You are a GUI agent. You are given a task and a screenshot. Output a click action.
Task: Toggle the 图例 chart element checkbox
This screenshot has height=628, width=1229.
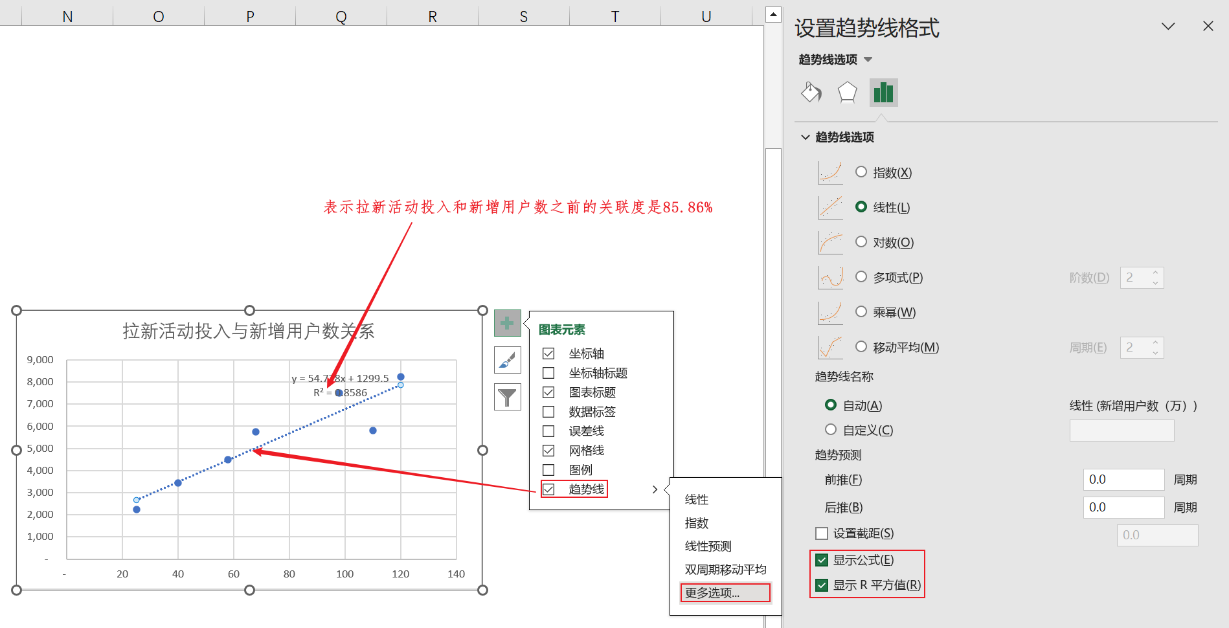pos(548,470)
